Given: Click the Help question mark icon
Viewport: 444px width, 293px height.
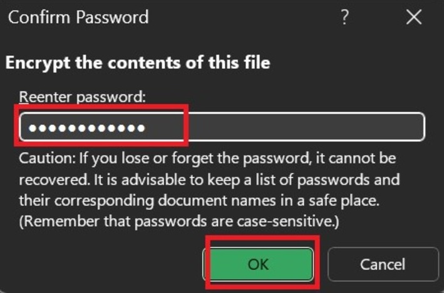Looking at the screenshot, I should 345,18.
